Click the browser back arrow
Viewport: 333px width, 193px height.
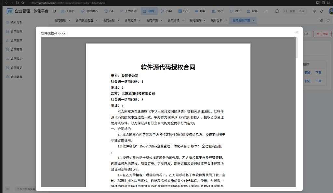(7, 3)
